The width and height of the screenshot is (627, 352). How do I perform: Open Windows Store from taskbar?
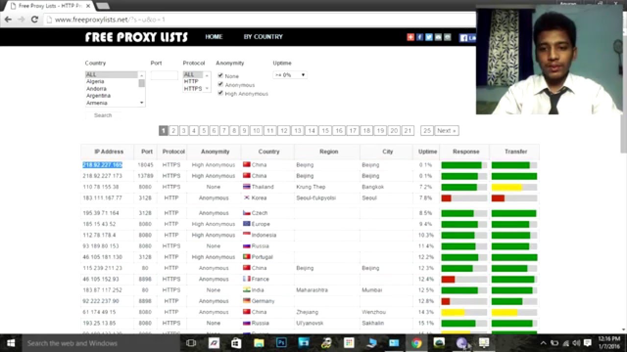click(236, 343)
